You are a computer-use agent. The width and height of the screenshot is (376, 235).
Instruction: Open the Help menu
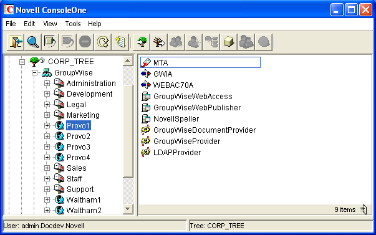point(95,24)
